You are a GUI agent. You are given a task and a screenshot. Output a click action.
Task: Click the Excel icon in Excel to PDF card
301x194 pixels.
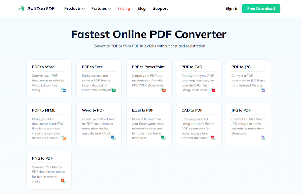coord(163,137)
